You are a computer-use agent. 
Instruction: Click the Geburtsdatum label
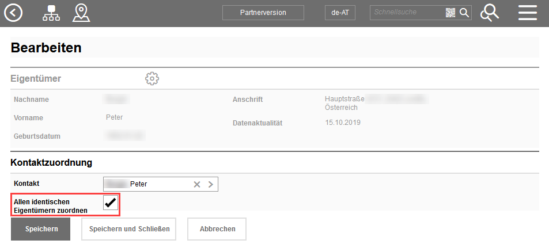pyautogui.click(x=37, y=136)
